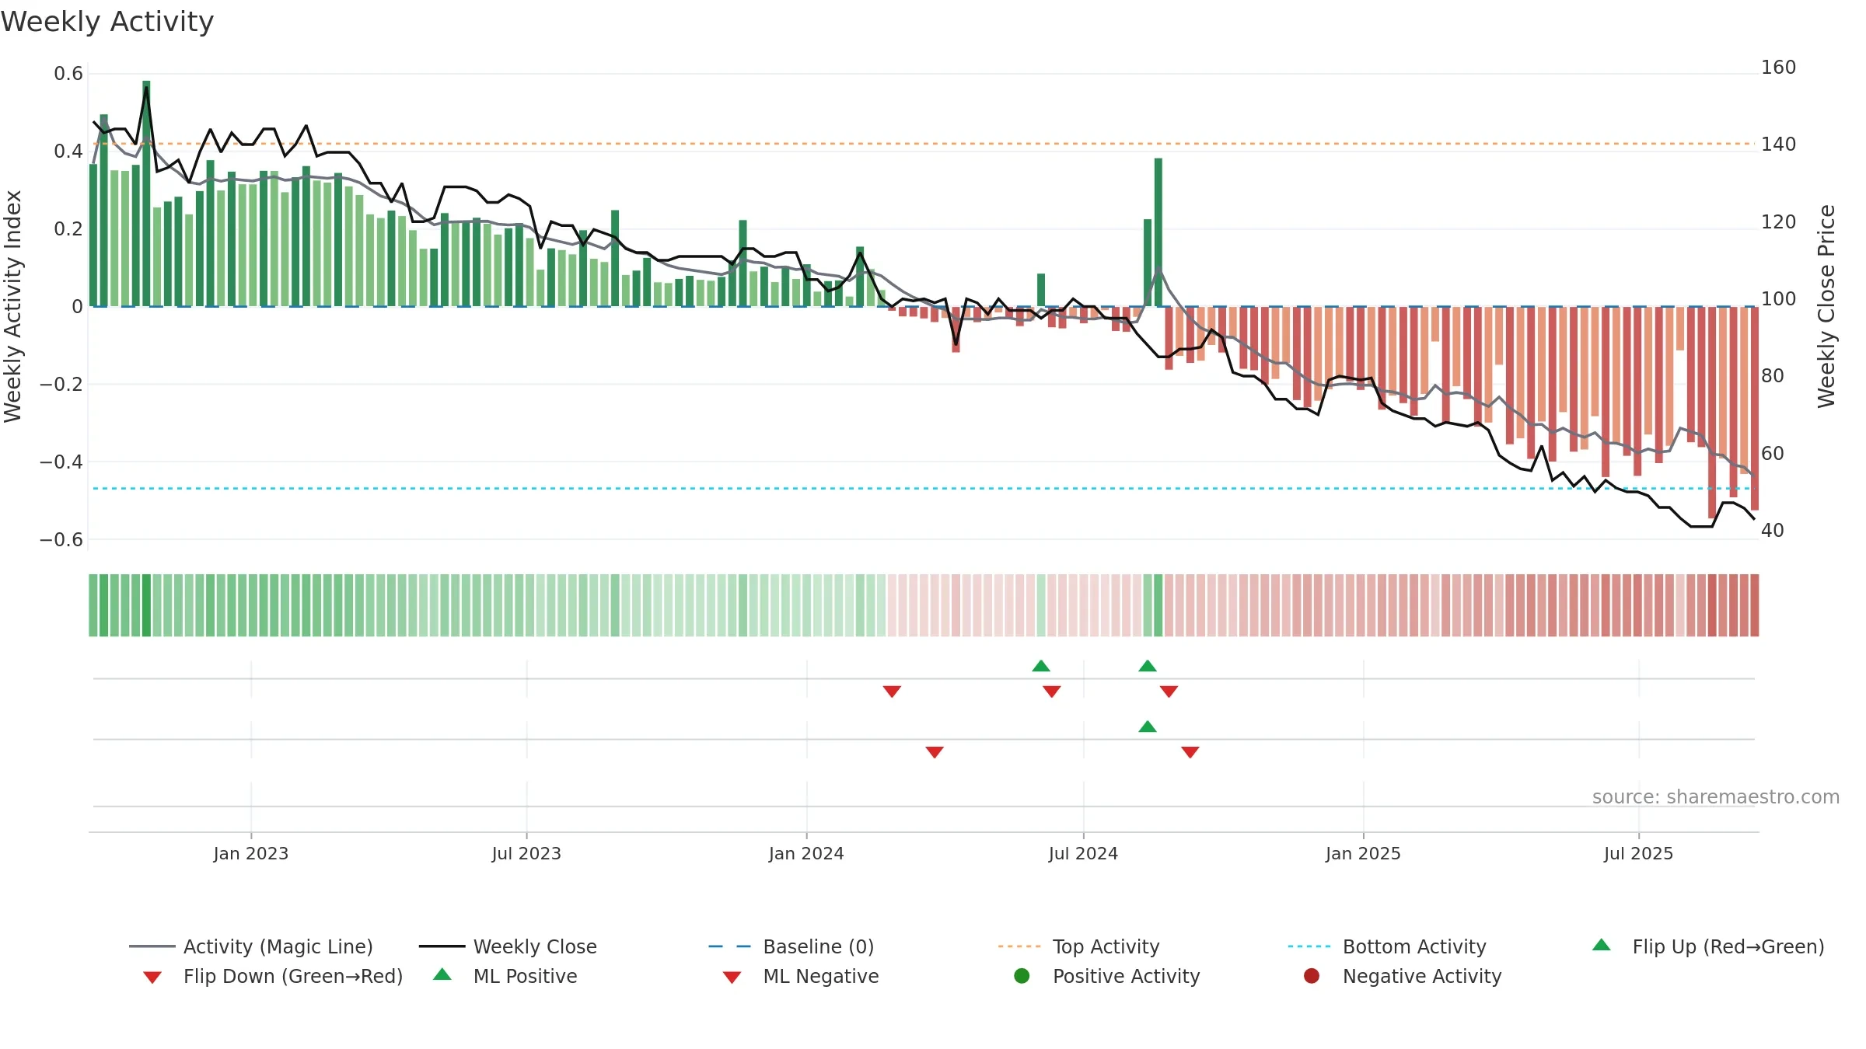Click the first flip-down marker after Jan 2024
Viewport: 1866px width, 1049px height.
pos(892,692)
